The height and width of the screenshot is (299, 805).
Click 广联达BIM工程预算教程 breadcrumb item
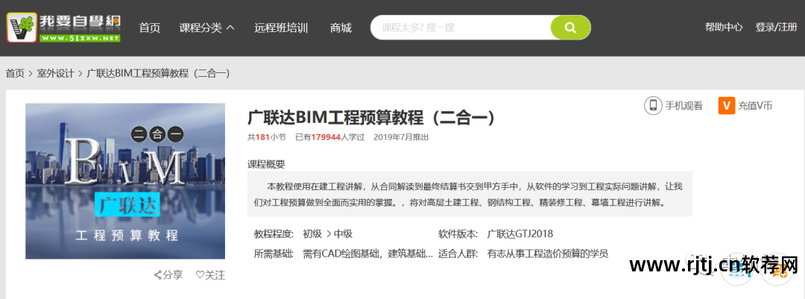point(158,74)
